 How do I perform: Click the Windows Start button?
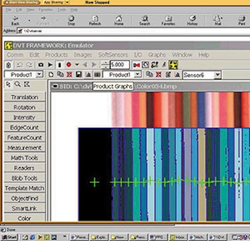click(x=9, y=237)
